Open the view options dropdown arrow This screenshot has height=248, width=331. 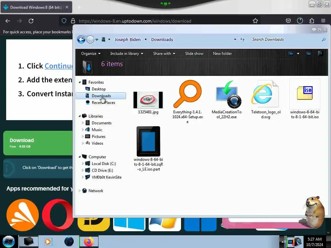click(x=298, y=54)
